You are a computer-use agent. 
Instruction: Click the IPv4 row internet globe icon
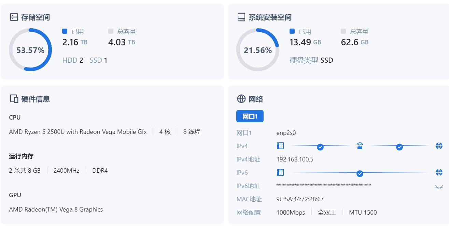(x=439, y=146)
